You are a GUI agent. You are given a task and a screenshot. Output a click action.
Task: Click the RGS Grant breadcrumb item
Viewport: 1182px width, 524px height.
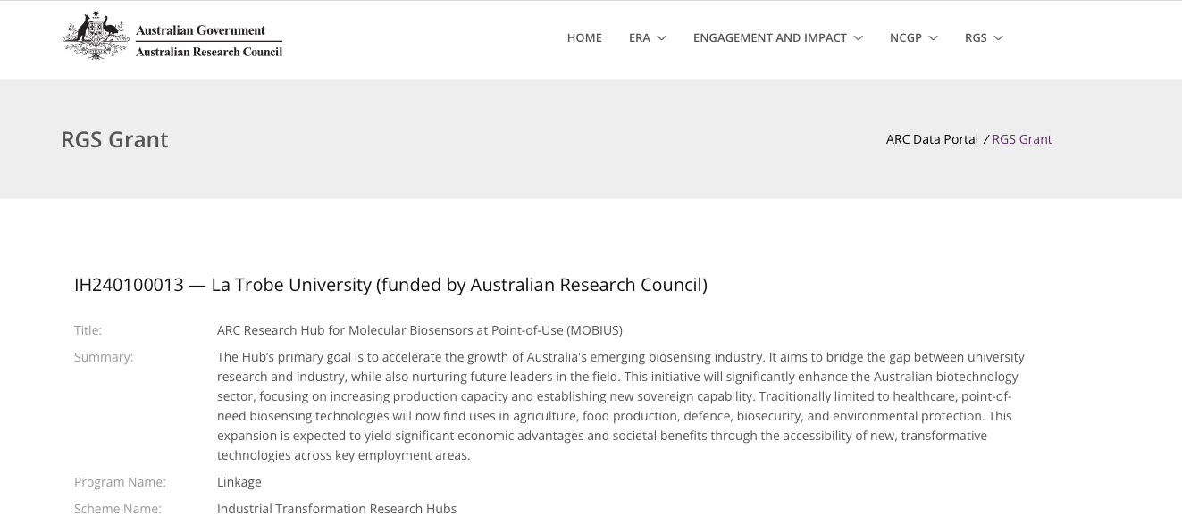pyautogui.click(x=1022, y=139)
